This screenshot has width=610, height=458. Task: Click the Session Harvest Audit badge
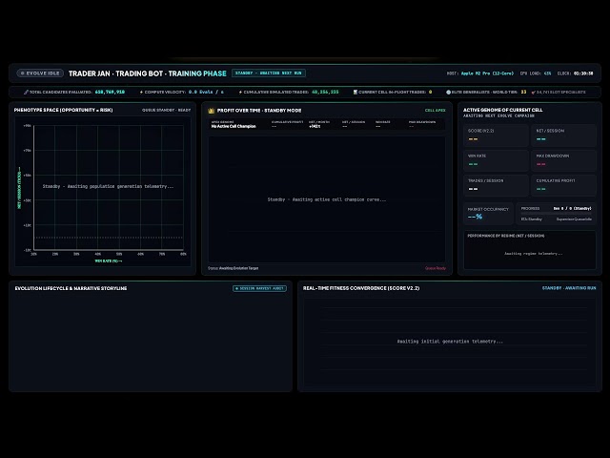[x=259, y=288]
